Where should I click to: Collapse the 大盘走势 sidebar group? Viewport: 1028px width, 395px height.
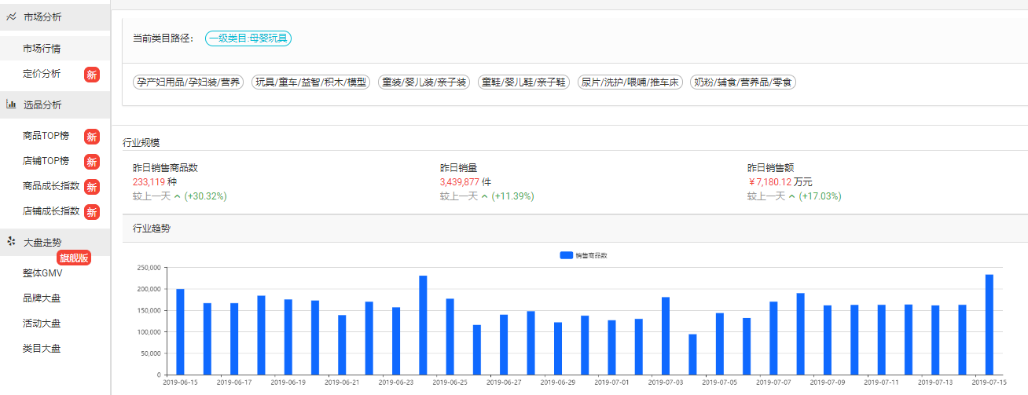click(42, 243)
